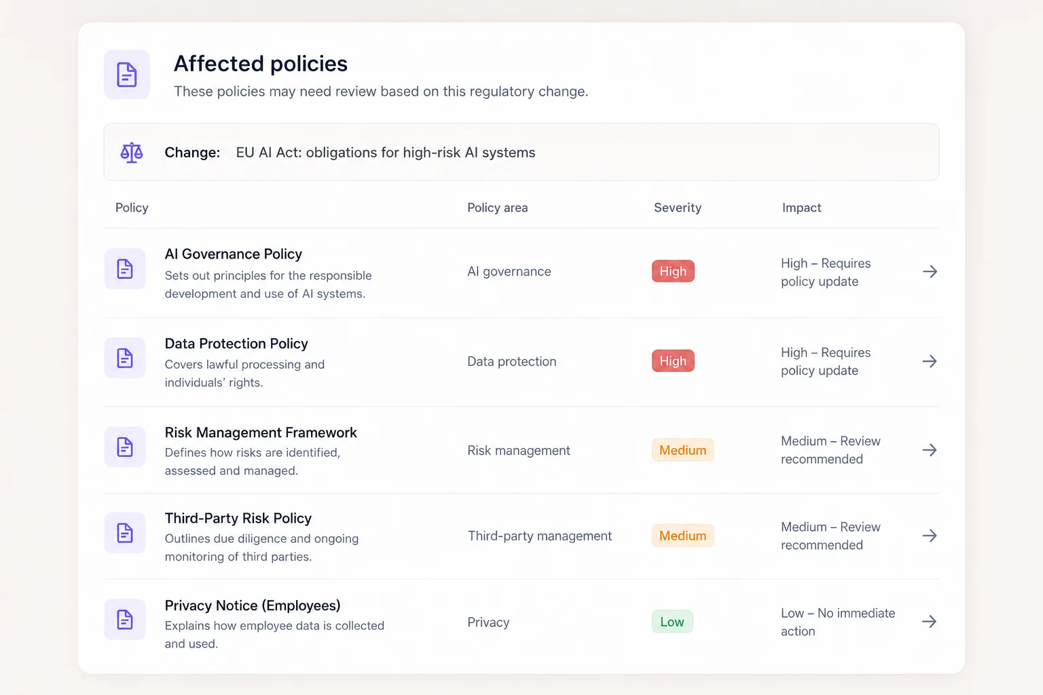Click impact text for AI Governance Policy
This screenshot has width=1043, height=695.
826,272
